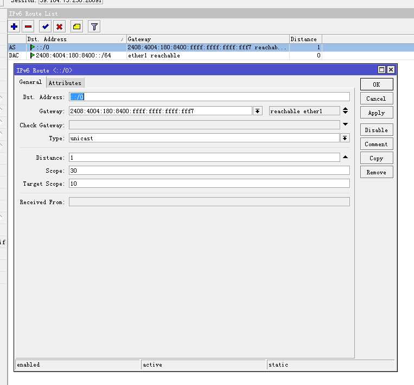Click the DAC flag cell of the second route
414x385 pixels.
[x=17, y=55]
